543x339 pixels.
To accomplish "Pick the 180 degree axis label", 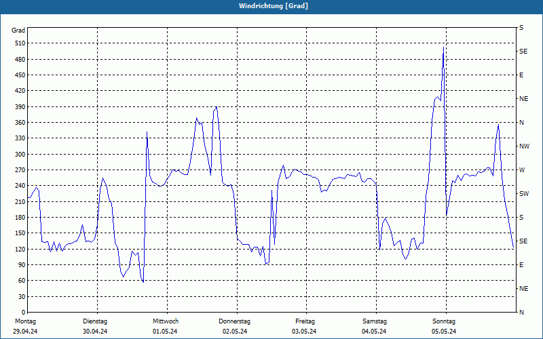I will [20, 218].
